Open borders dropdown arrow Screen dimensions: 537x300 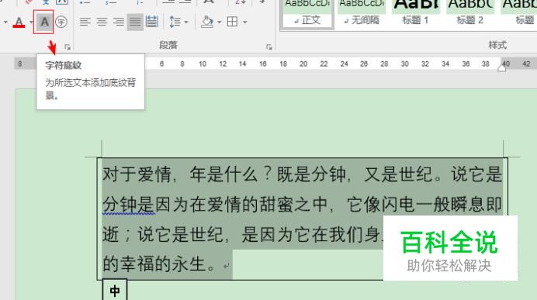[245, 22]
